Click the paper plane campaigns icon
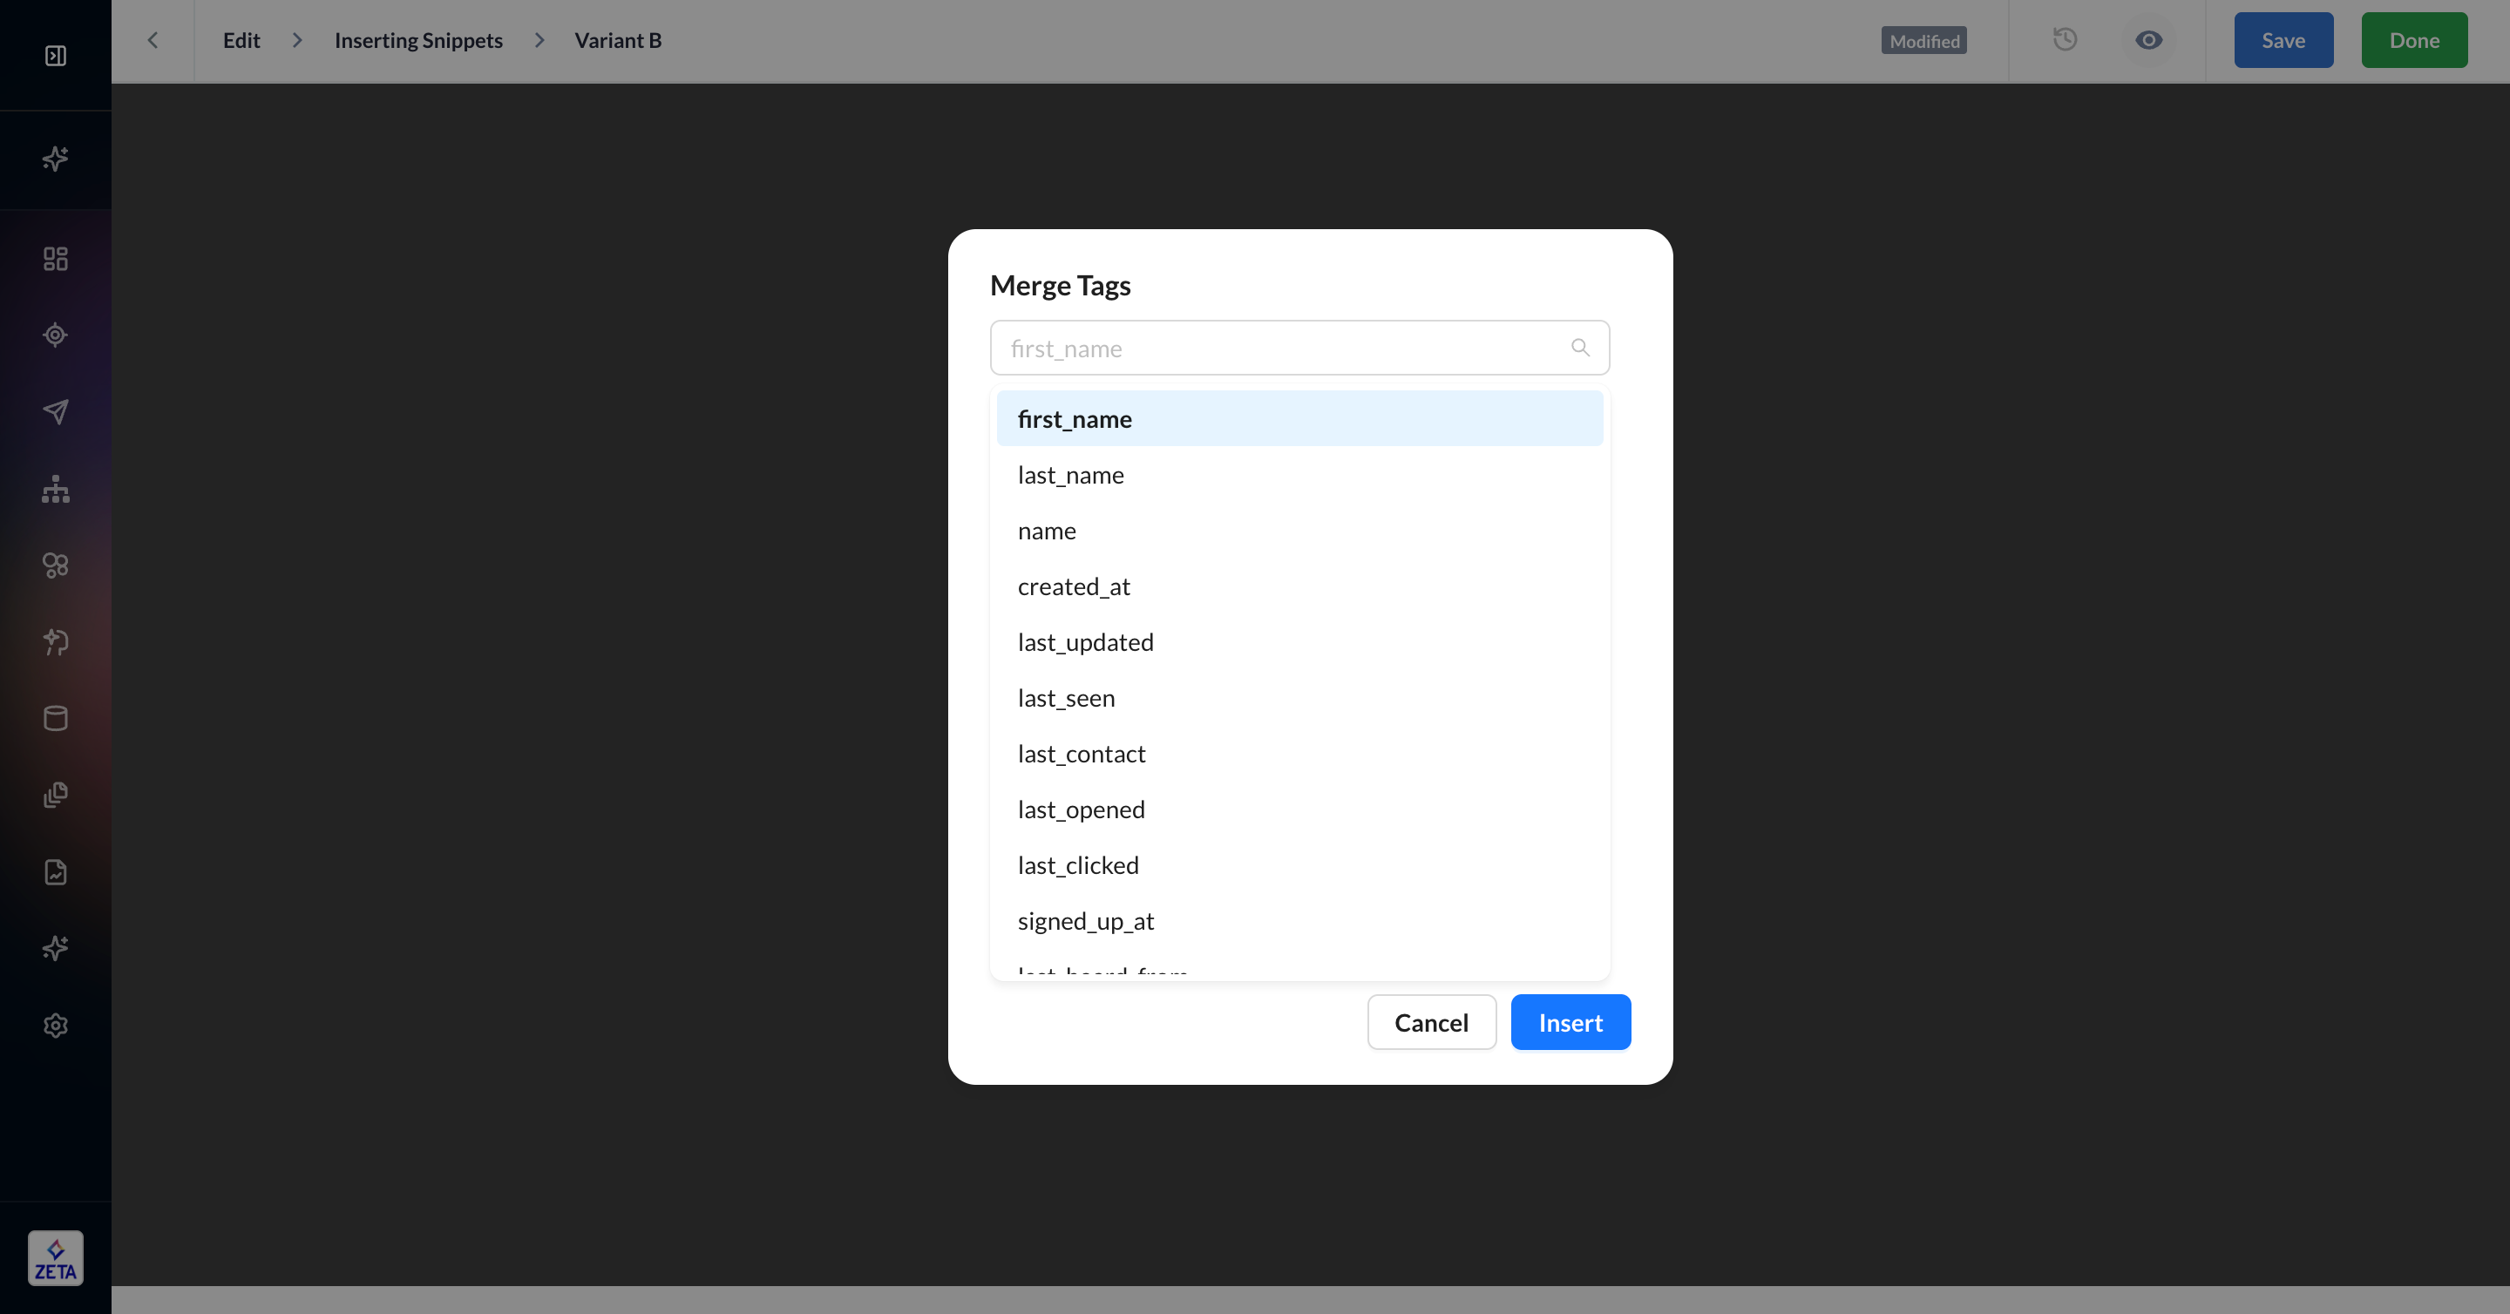2510x1314 pixels. click(x=56, y=411)
